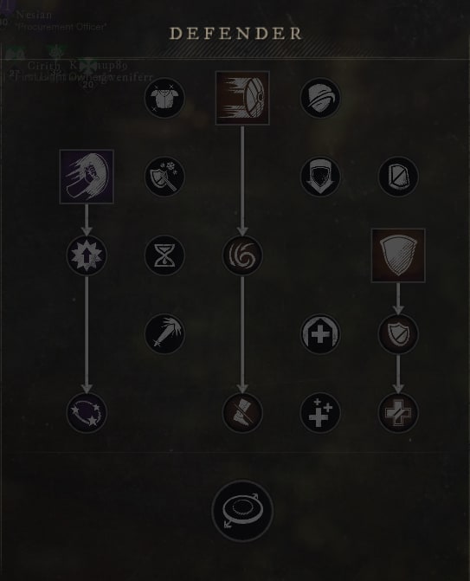Select the Shield Rush ability square icon
The image size is (470, 581).
tap(242, 98)
